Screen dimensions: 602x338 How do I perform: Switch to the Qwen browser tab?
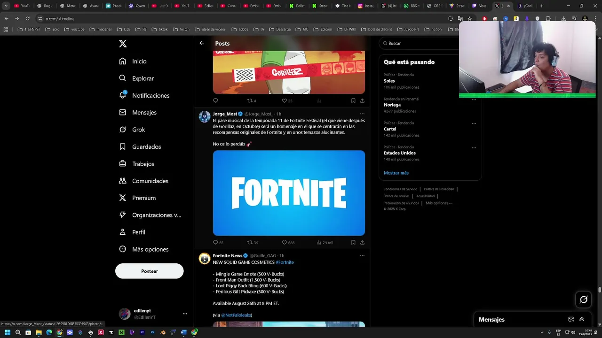pyautogui.click(x=137, y=6)
